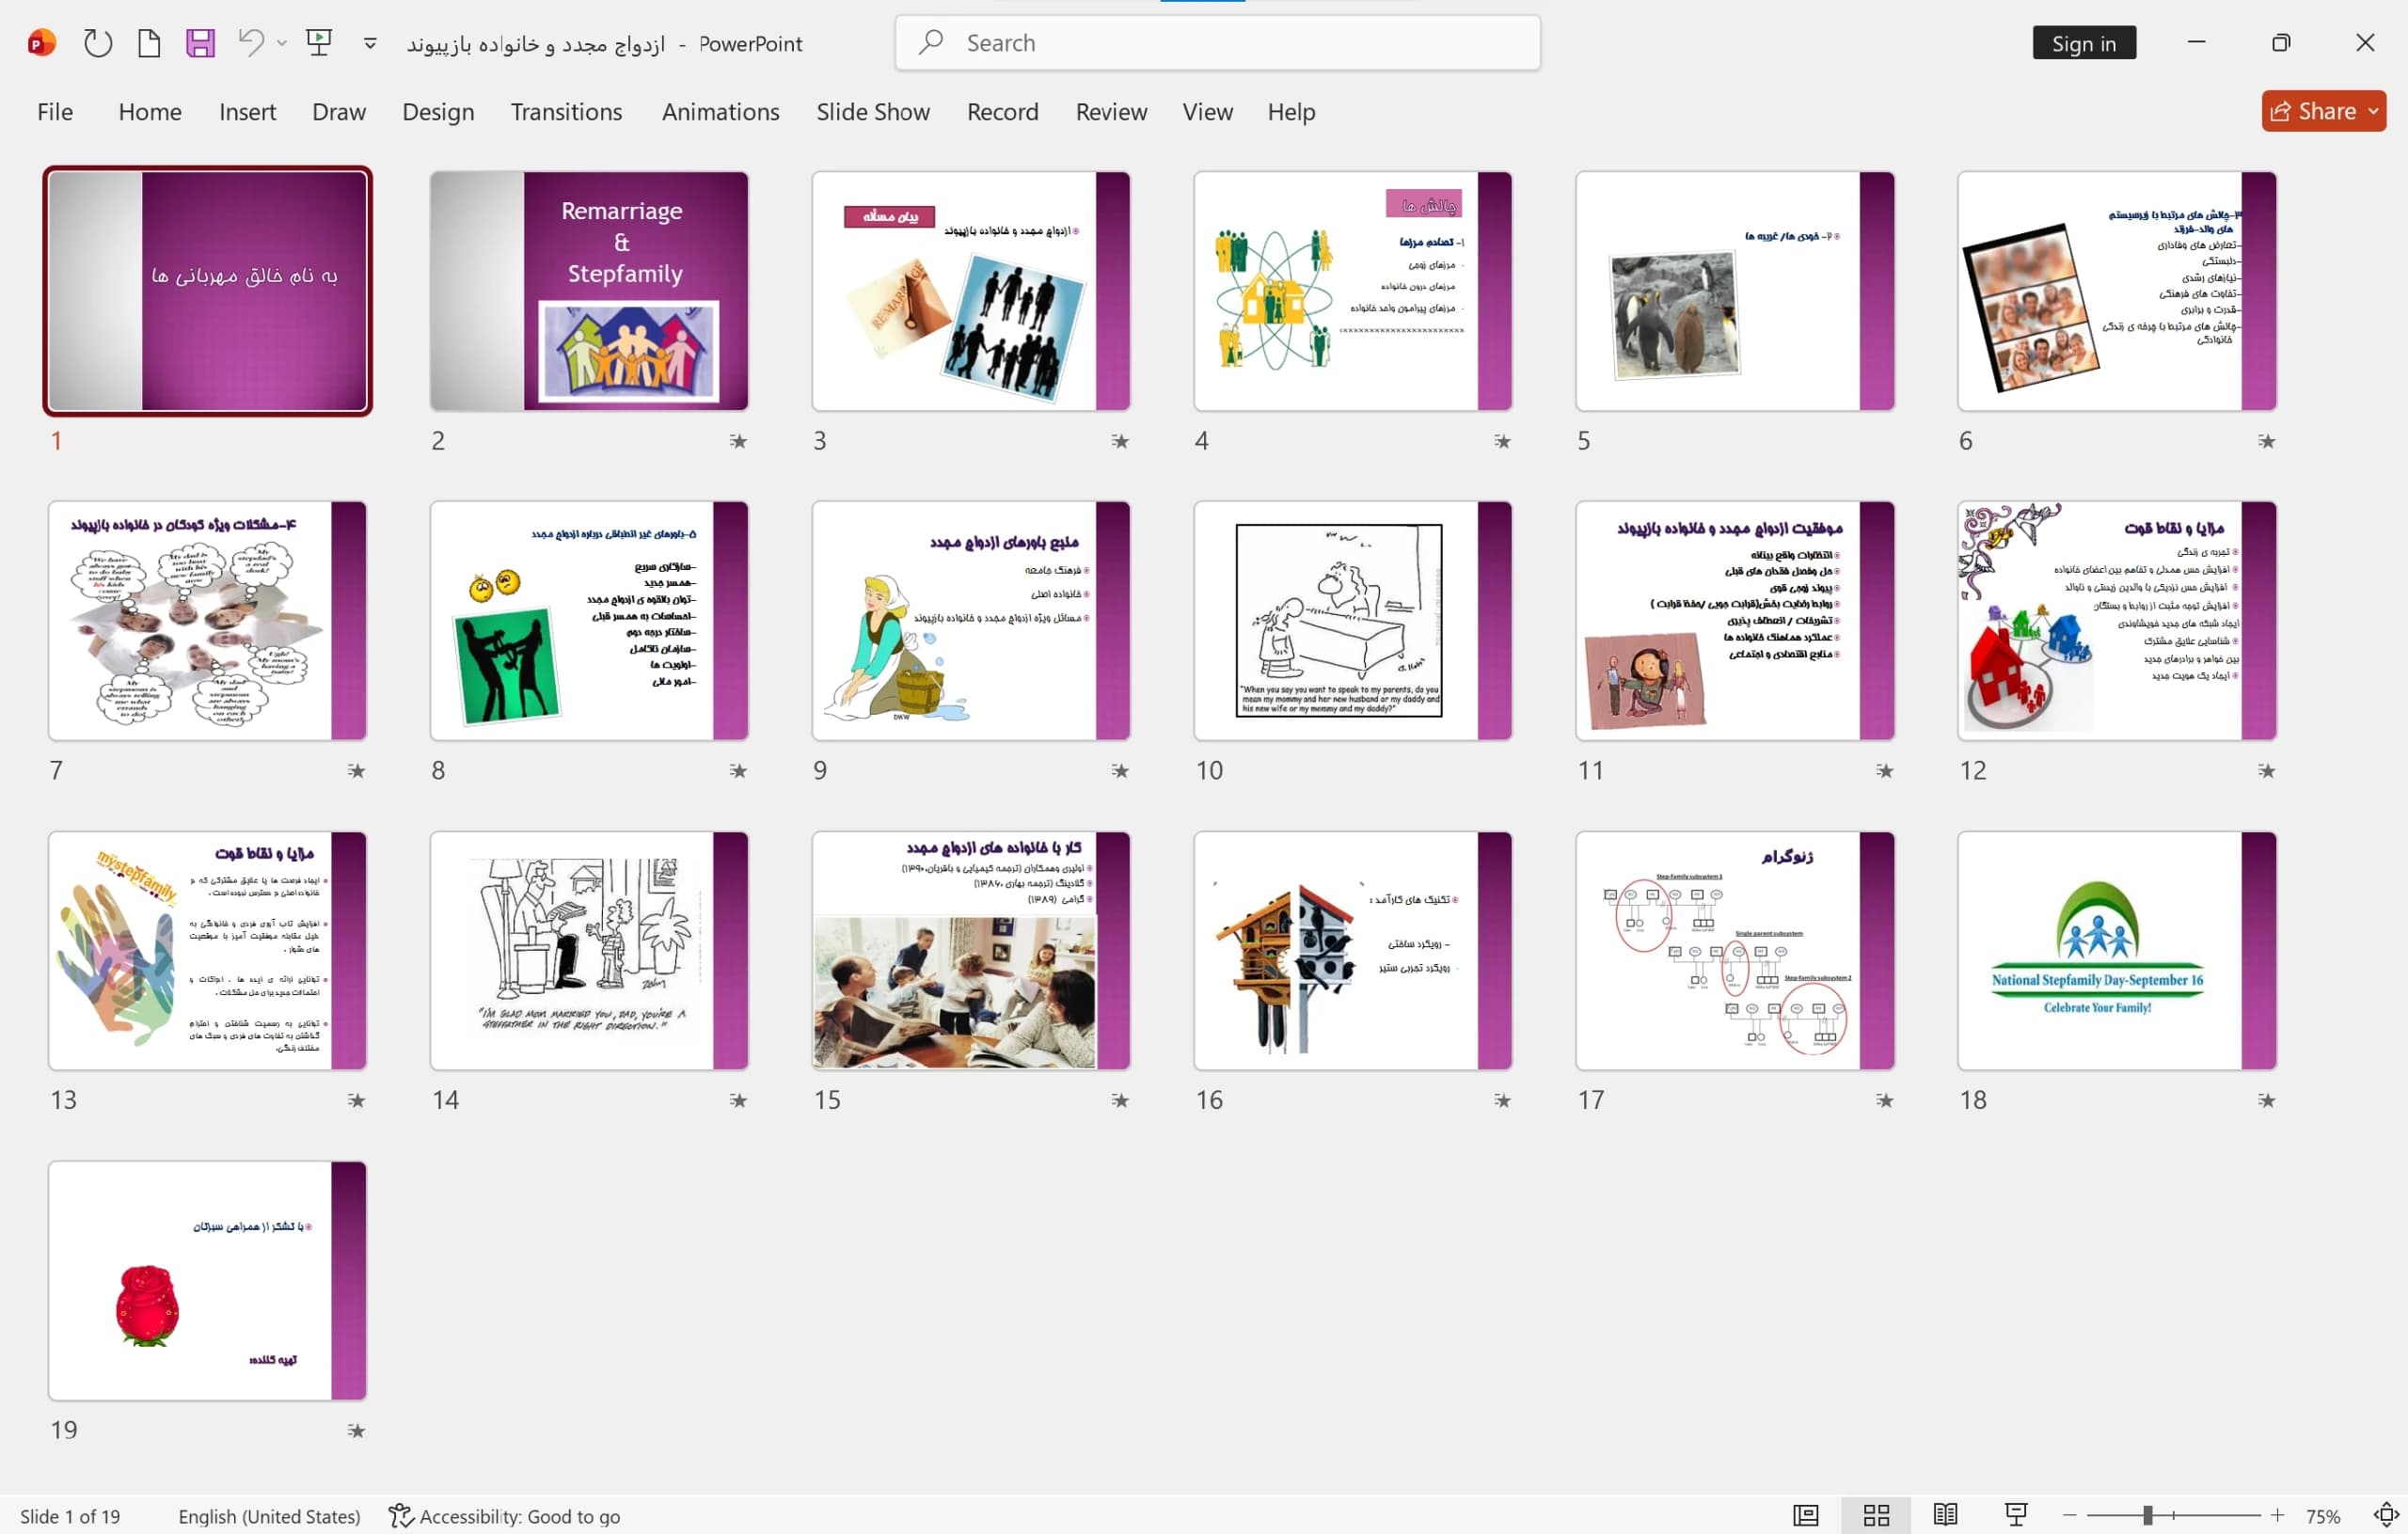This screenshot has width=2408, height=1534.
Task: Click the Slide Show icon in the status bar
Action: [x=2015, y=1515]
